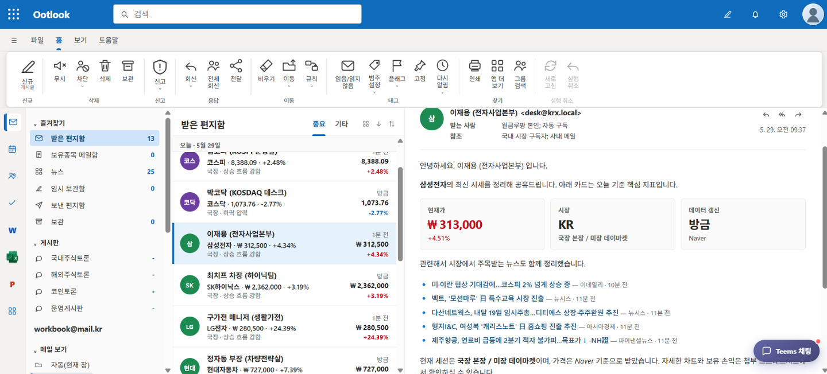827x374 pixels.
Task: Toggle 읽음/읽지 않음 read status
Action: (347, 73)
